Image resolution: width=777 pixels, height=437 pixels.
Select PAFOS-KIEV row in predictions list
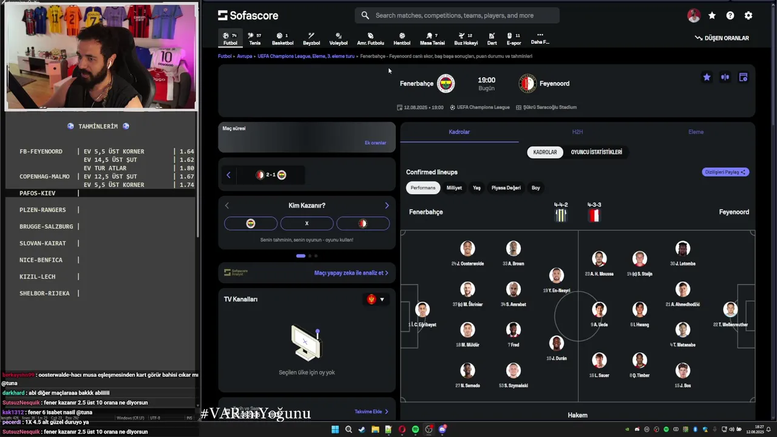(x=100, y=193)
